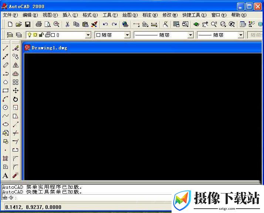This screenshot has width=264, height=213.
Task: Click the Drawing1.dwg window icon
Action: (x=27, y=48)
